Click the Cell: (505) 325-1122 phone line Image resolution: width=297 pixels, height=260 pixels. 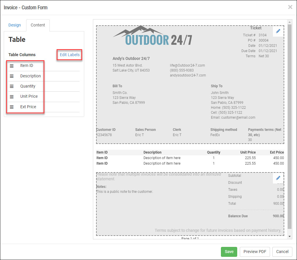pos(226,113)
